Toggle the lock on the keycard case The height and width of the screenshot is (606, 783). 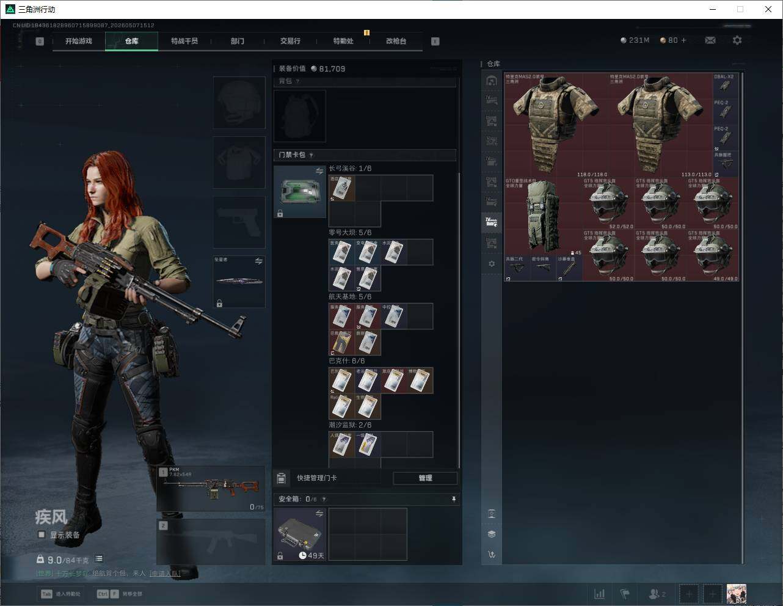click(280, 213)
